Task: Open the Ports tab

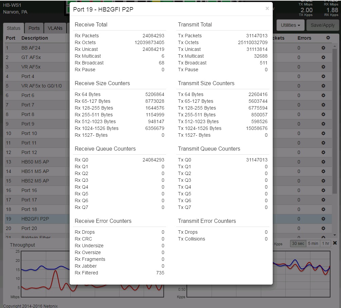Action: [34, 28]
